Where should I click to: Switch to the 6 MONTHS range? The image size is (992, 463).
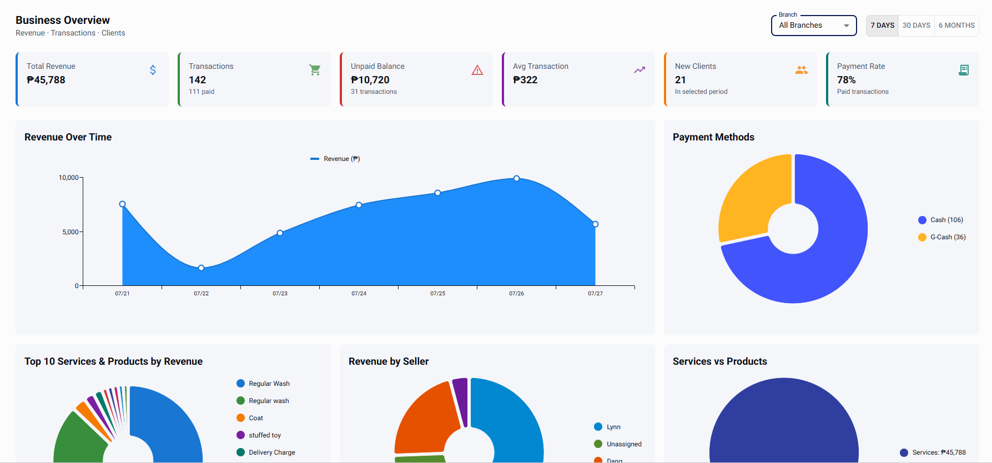(956, 26)
